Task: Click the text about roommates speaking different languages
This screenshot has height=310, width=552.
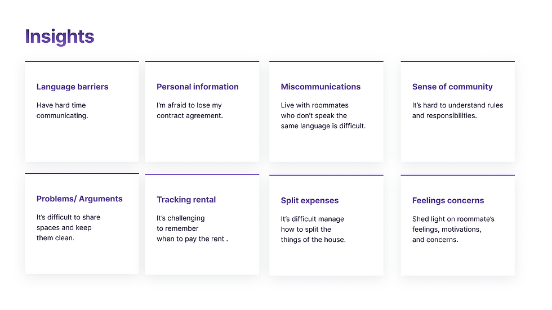Action: coord(323,115)
